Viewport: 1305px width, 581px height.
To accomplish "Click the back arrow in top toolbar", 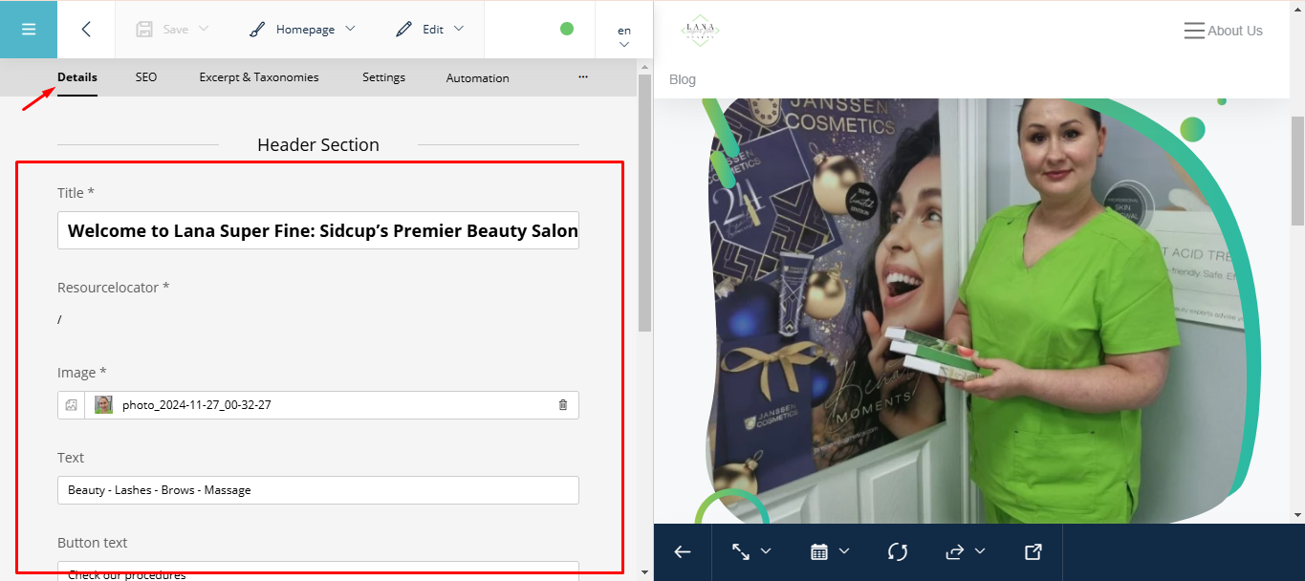I will [86, 29].
